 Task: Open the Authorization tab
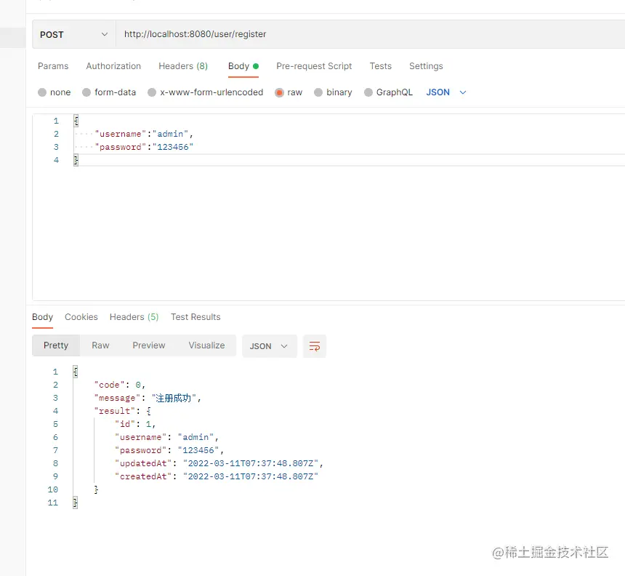[x=113, y=65]
